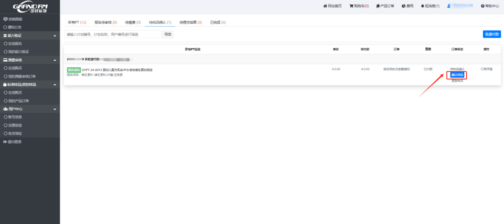Click the 退出登录 logout icon
Image resolution: width=504 pixels, height=224 pixels.
click(x=5, y=142)
